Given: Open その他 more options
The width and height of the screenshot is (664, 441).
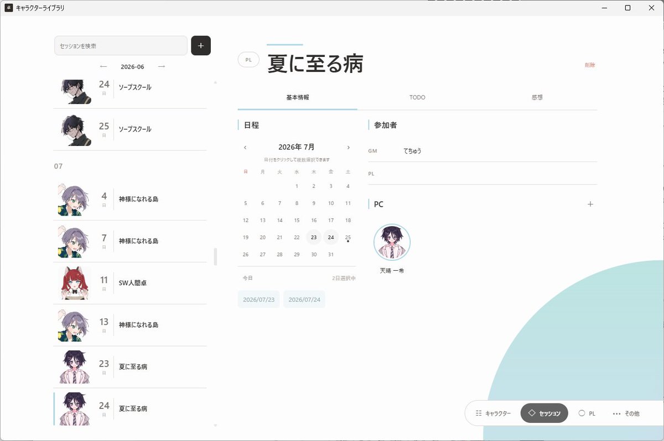Looking at the screenshot, I should tap(626, 413).
